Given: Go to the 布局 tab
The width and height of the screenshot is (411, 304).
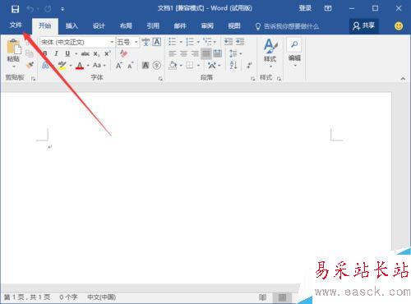Looking at the screenshot, I should pyautogui.click(x=126, y=26).
